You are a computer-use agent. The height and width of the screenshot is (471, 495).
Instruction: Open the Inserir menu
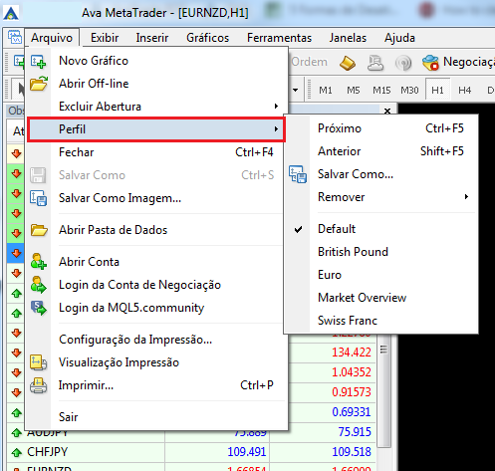point(152,38)
